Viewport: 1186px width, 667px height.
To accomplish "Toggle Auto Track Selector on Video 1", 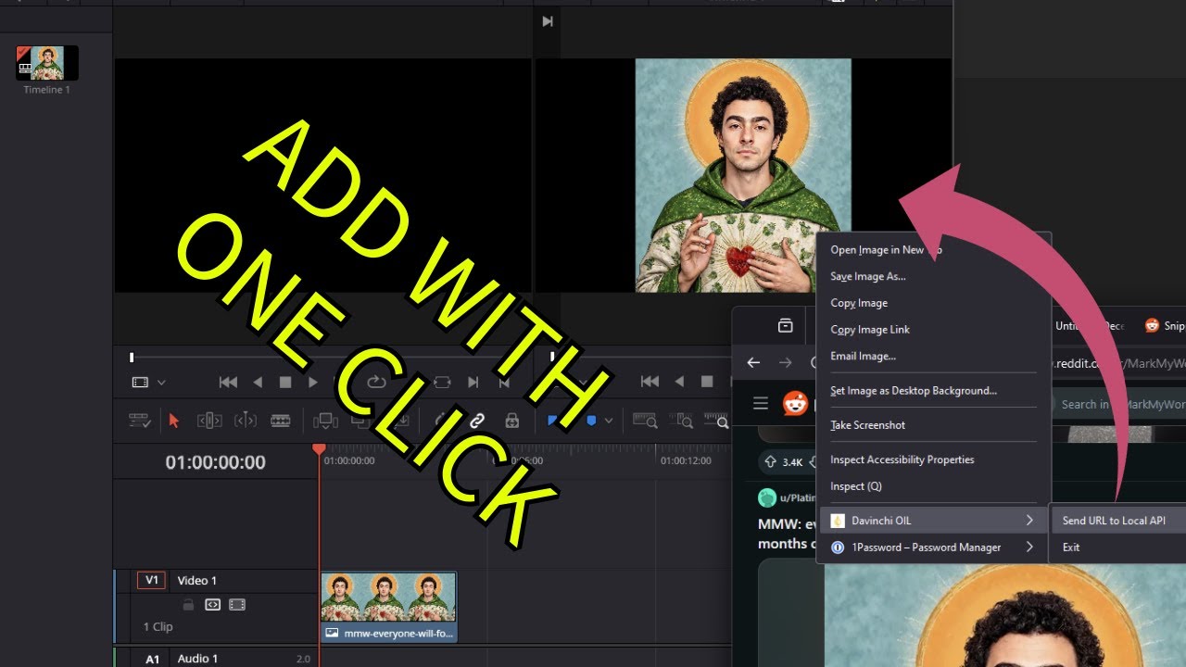I will point(212,605).
